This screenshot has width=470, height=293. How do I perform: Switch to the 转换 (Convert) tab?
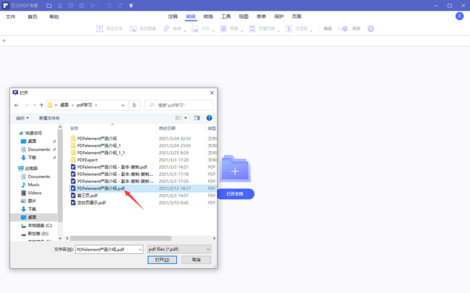209,16
